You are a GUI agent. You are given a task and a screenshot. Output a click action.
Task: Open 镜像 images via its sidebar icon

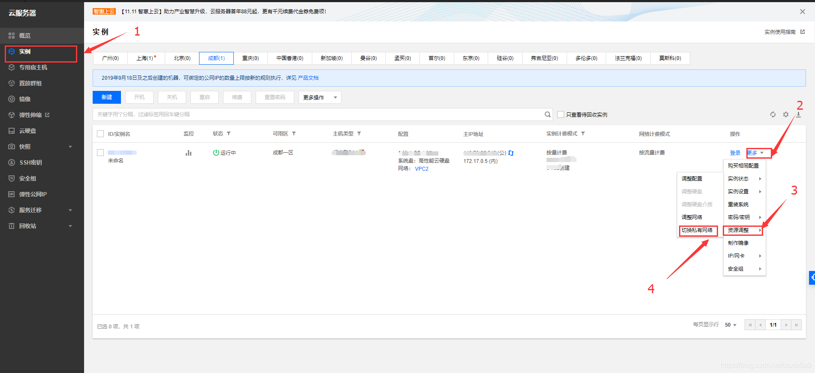click(x=12, y=99)
